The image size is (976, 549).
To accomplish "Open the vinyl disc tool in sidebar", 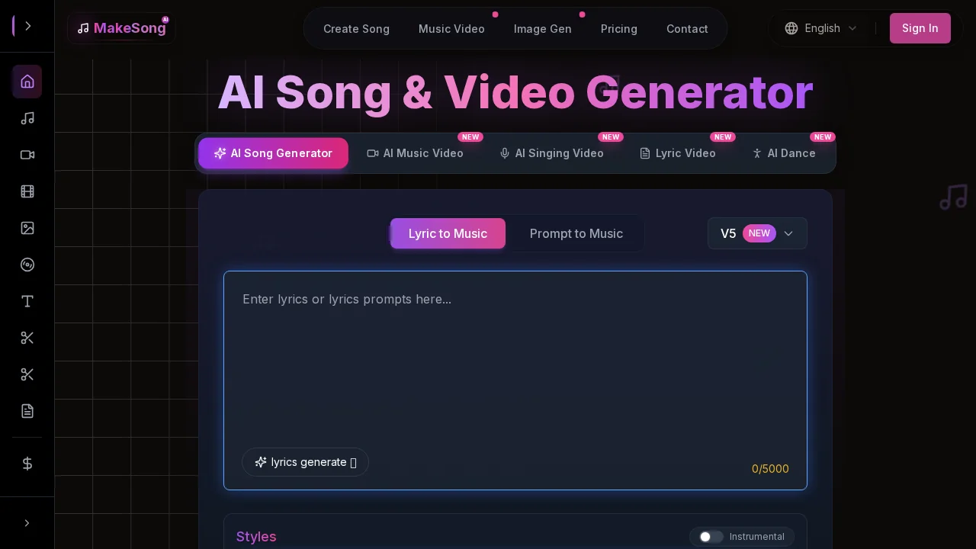I will click(27, 265).
